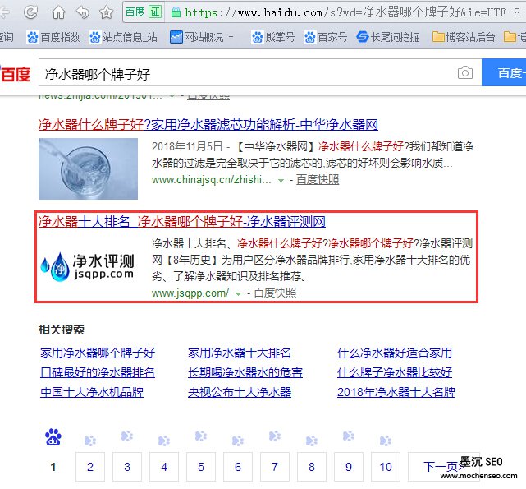Image resolution: width=526 pixels, height=489 pixels.
Task: Go to results page 10
Action: [386, 467]
